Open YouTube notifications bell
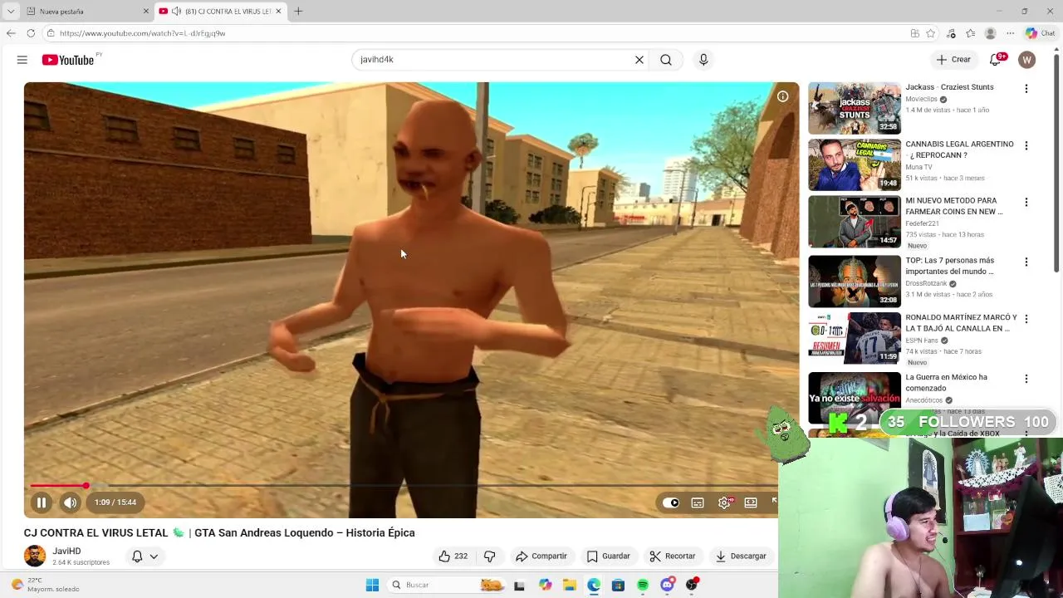This screenshot has height=598, width=1063. tap(996, 60)
